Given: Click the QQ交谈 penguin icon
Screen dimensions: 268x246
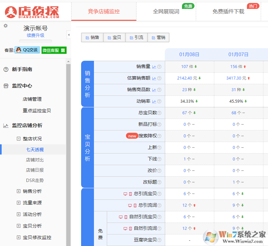Looking at the screenshot, I should click(x=18, y=50).
